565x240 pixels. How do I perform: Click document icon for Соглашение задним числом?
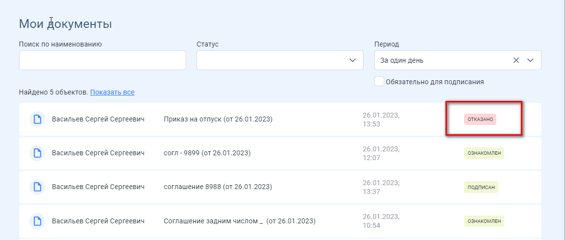coord(37,221)
